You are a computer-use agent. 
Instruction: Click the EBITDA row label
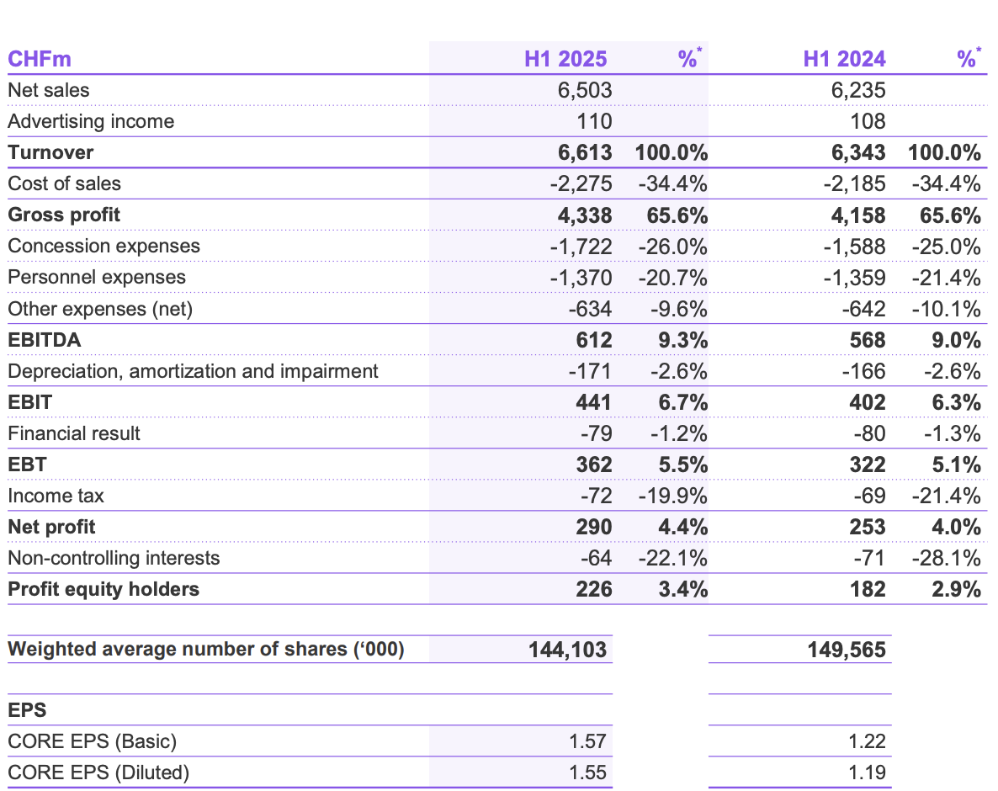point(44,340)
